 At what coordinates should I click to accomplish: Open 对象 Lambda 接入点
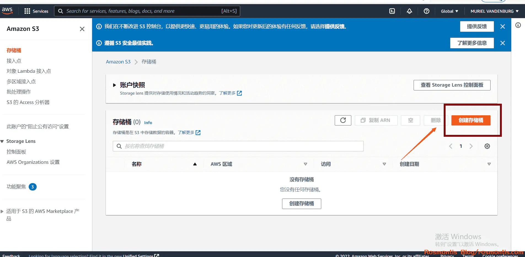pos(29,71)
